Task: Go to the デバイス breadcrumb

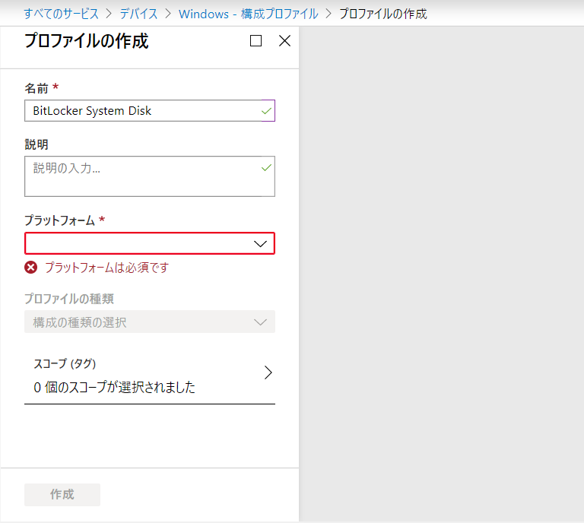Action: pos(138,14)
